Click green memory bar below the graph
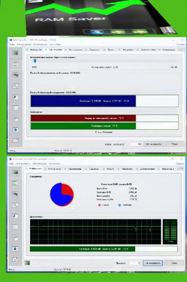The height and width of the screenshot is (282, 187). pos(104,249)
